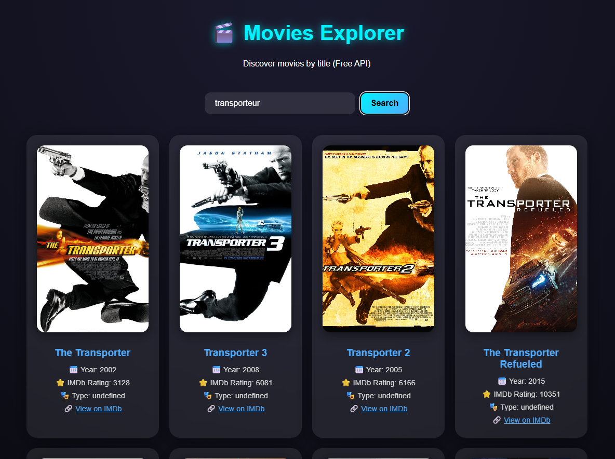
Task: Click the bookmark icon next to Type on The Transporter card
Action: click(x=64, y=396)
